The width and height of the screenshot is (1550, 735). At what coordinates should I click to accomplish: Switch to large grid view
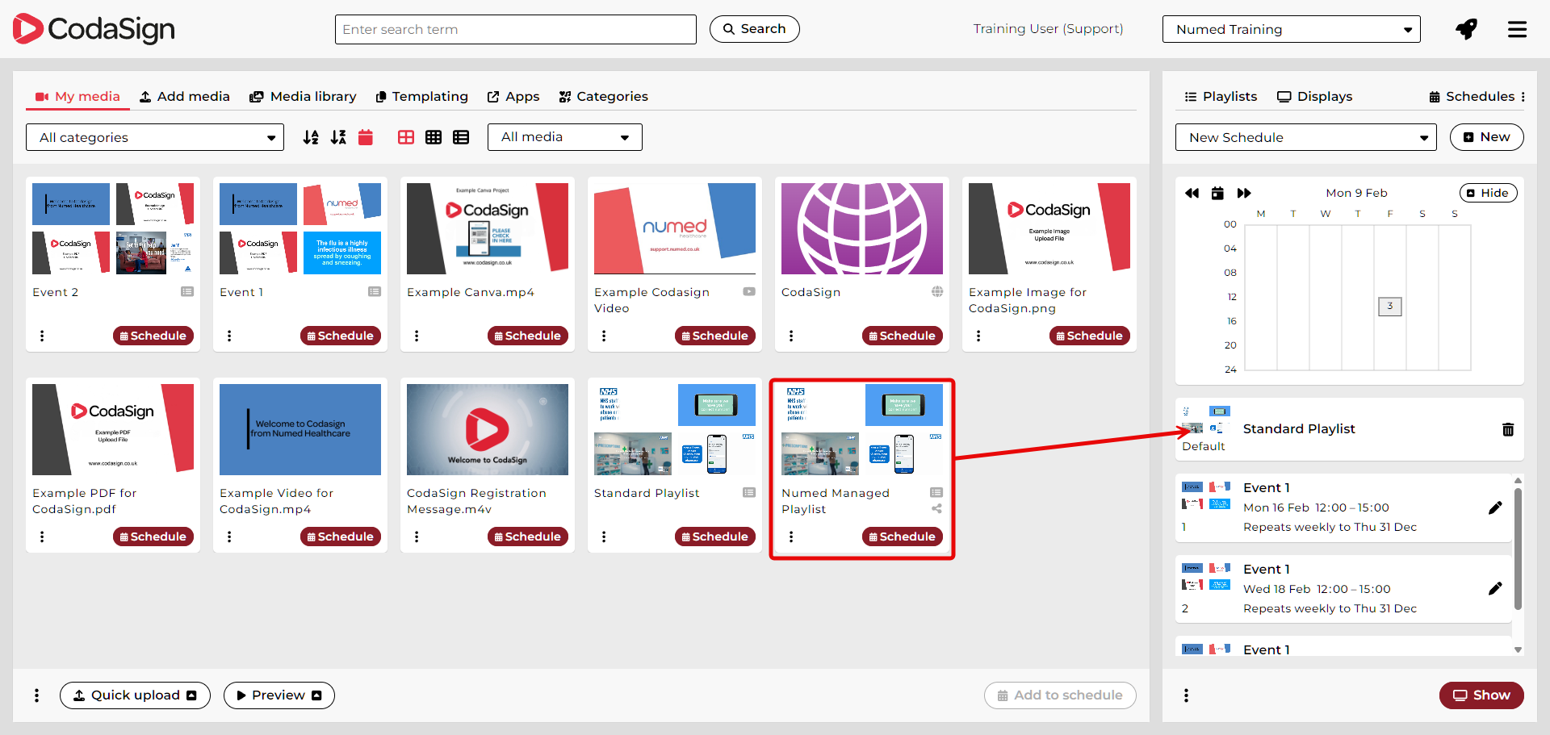406,137
